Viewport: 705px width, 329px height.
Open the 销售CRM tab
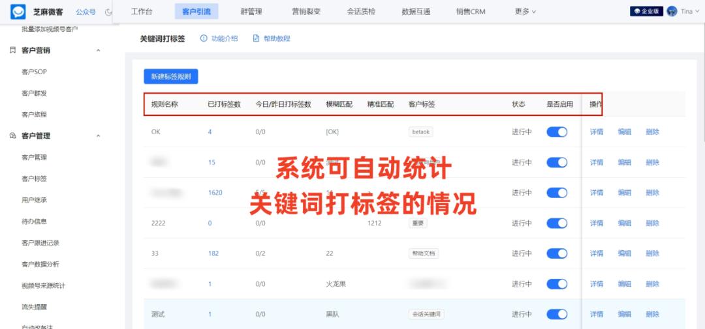point(471,12)
